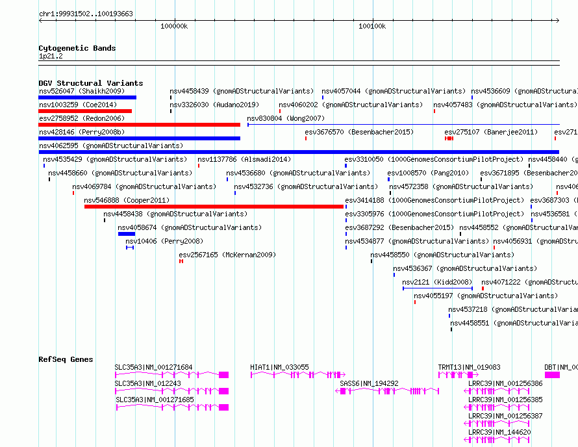Open the LRRC39|NM_001256387 gene label
Image resolution: width=578 pixels, height=447 pixels.
coord(505,416)
